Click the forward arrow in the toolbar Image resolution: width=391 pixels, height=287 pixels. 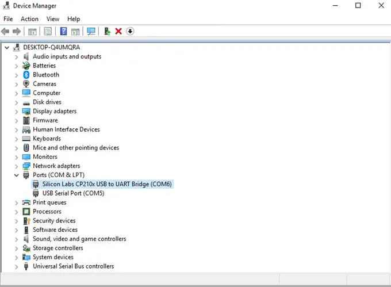tap(17, 32)
